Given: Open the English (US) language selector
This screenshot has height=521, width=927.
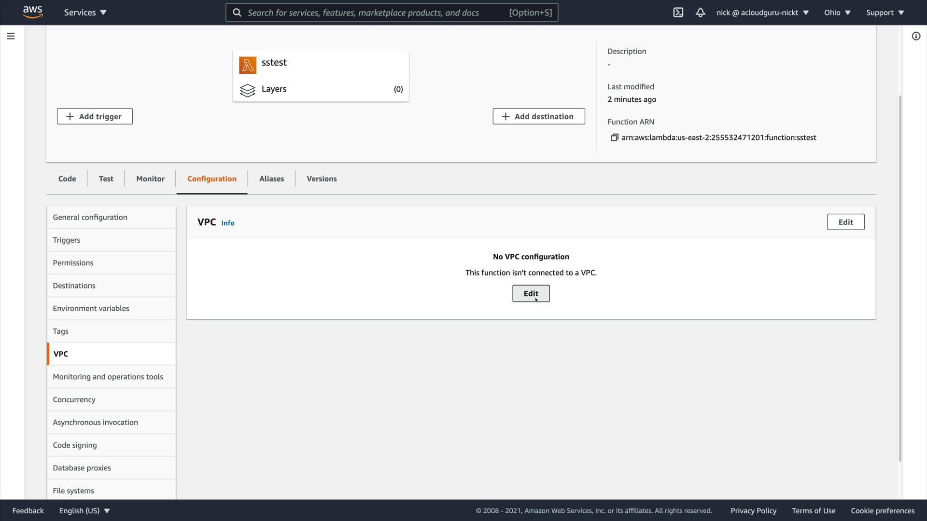Looking at the screenshot, I should [x=84, y=510].
